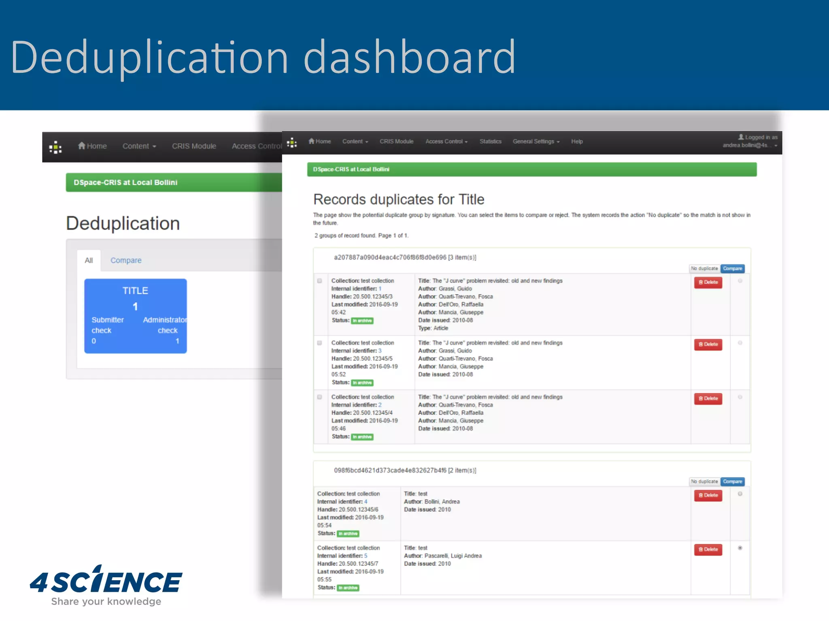Delete record with handle 20.500.12345/3
The width and height of the screenshot is (829, 621).
point(708,282)
